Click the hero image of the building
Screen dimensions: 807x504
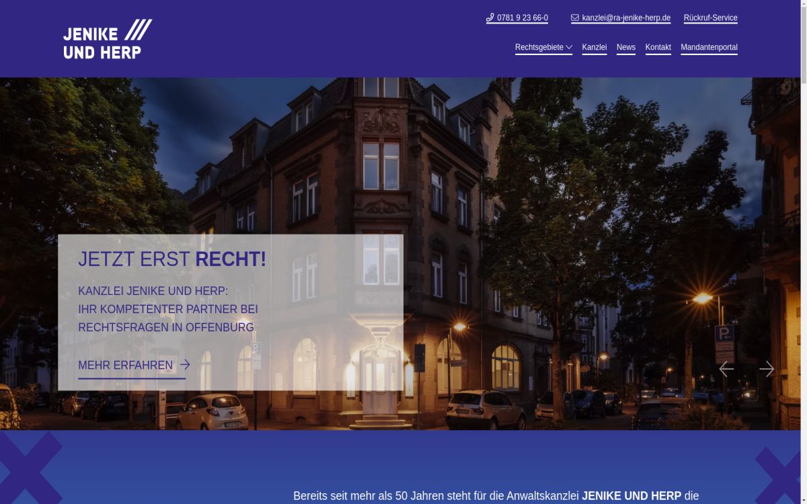pyautogui.click(x=403, y=168)
